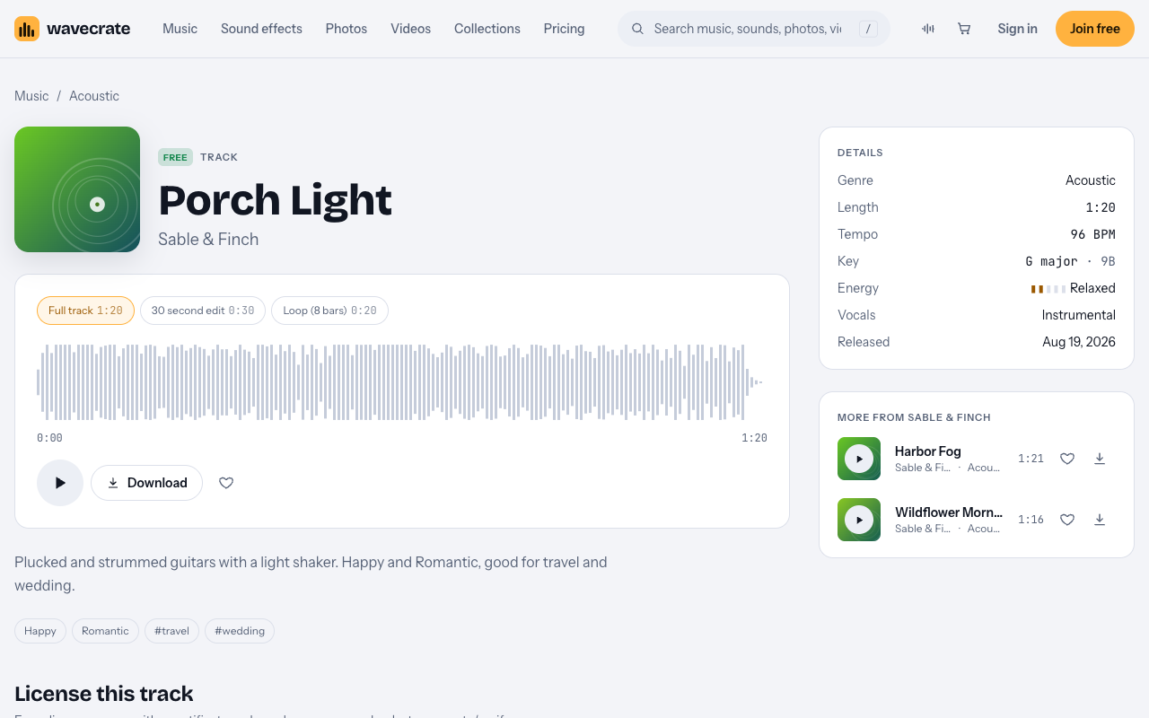Filter by the Happy tag
Image resolution: width=1149 pixels, height=718 pixels.
pos(40,631)
